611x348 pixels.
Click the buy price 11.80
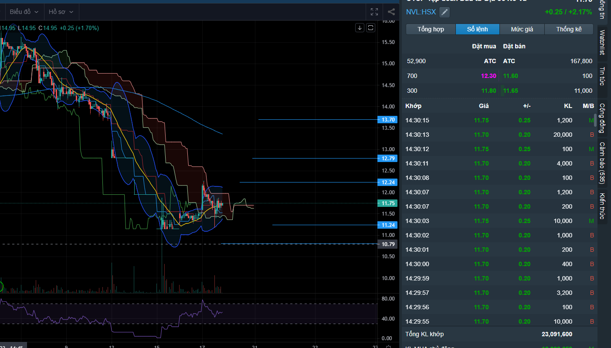489,91
